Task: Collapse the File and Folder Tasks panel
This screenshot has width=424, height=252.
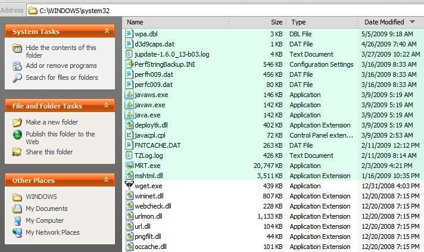Action: click(107, 106)
